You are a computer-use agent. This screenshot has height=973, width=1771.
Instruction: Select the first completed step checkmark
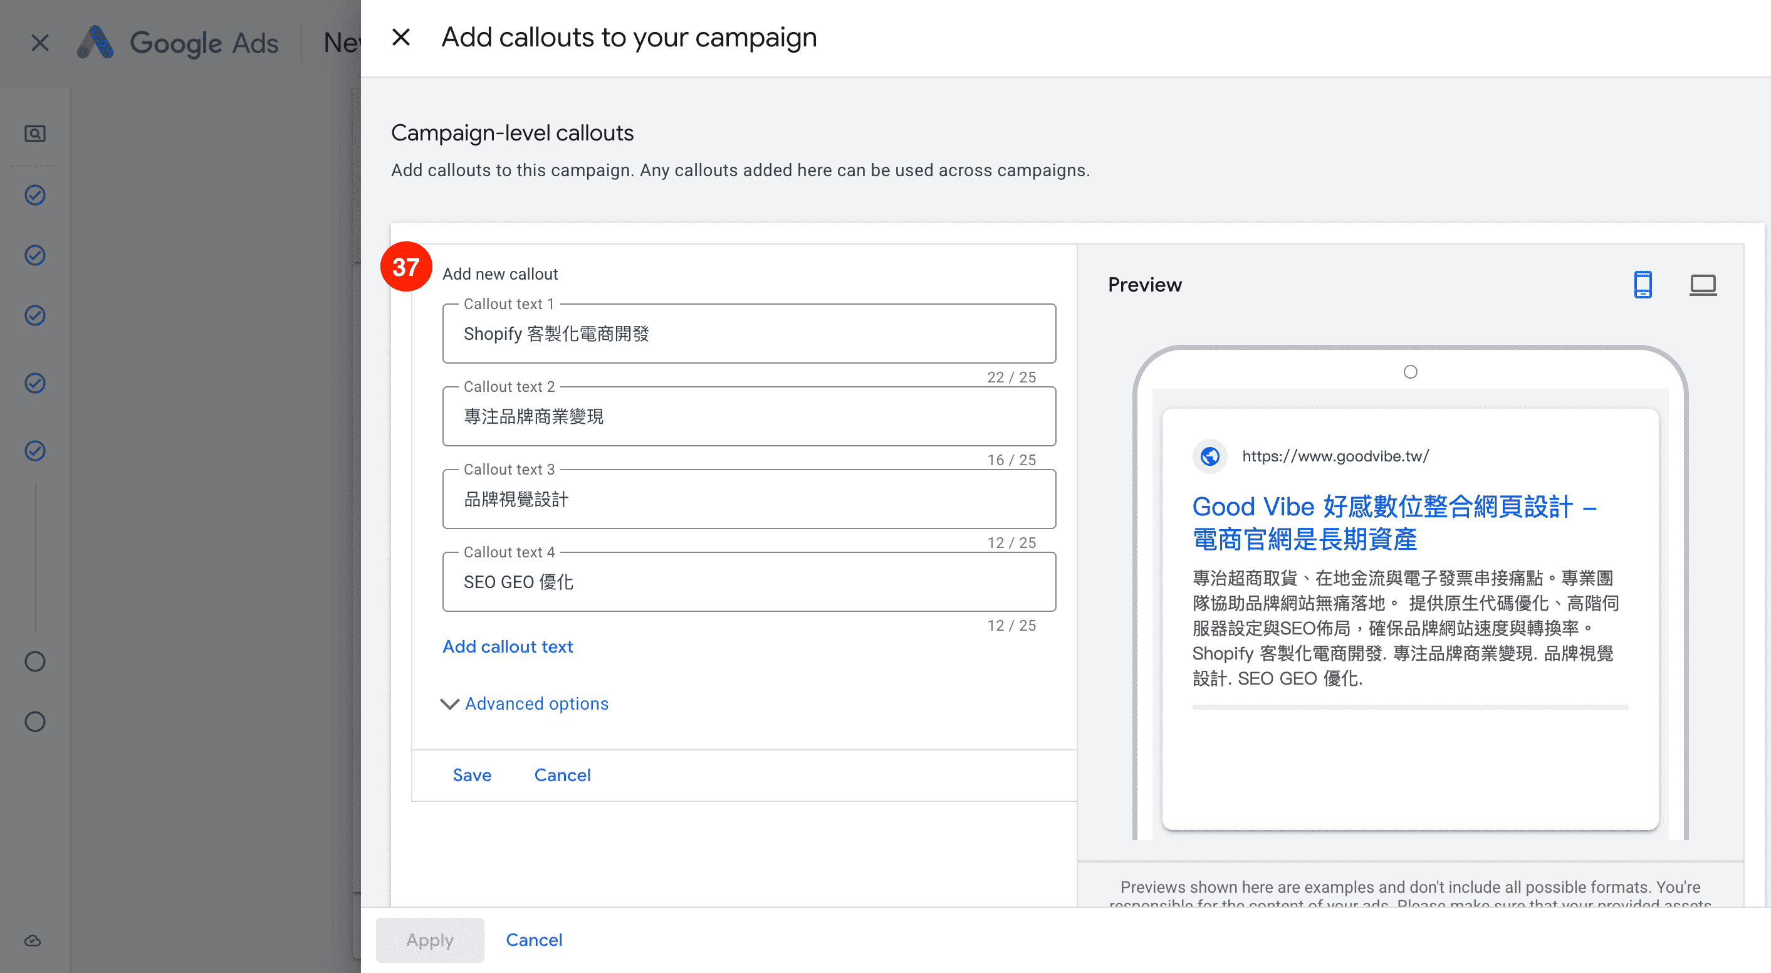[x=35, y=195]
